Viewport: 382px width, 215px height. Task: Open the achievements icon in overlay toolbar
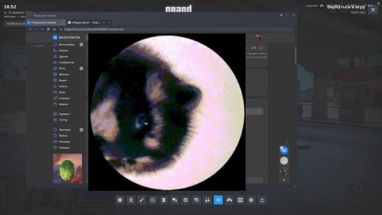click(x=131, y=200)
